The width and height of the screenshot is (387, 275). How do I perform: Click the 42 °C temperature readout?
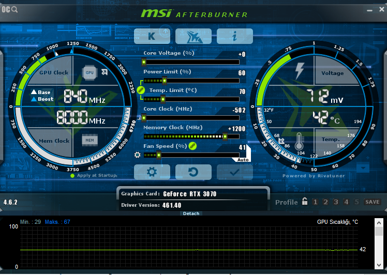tap(326, 117)
